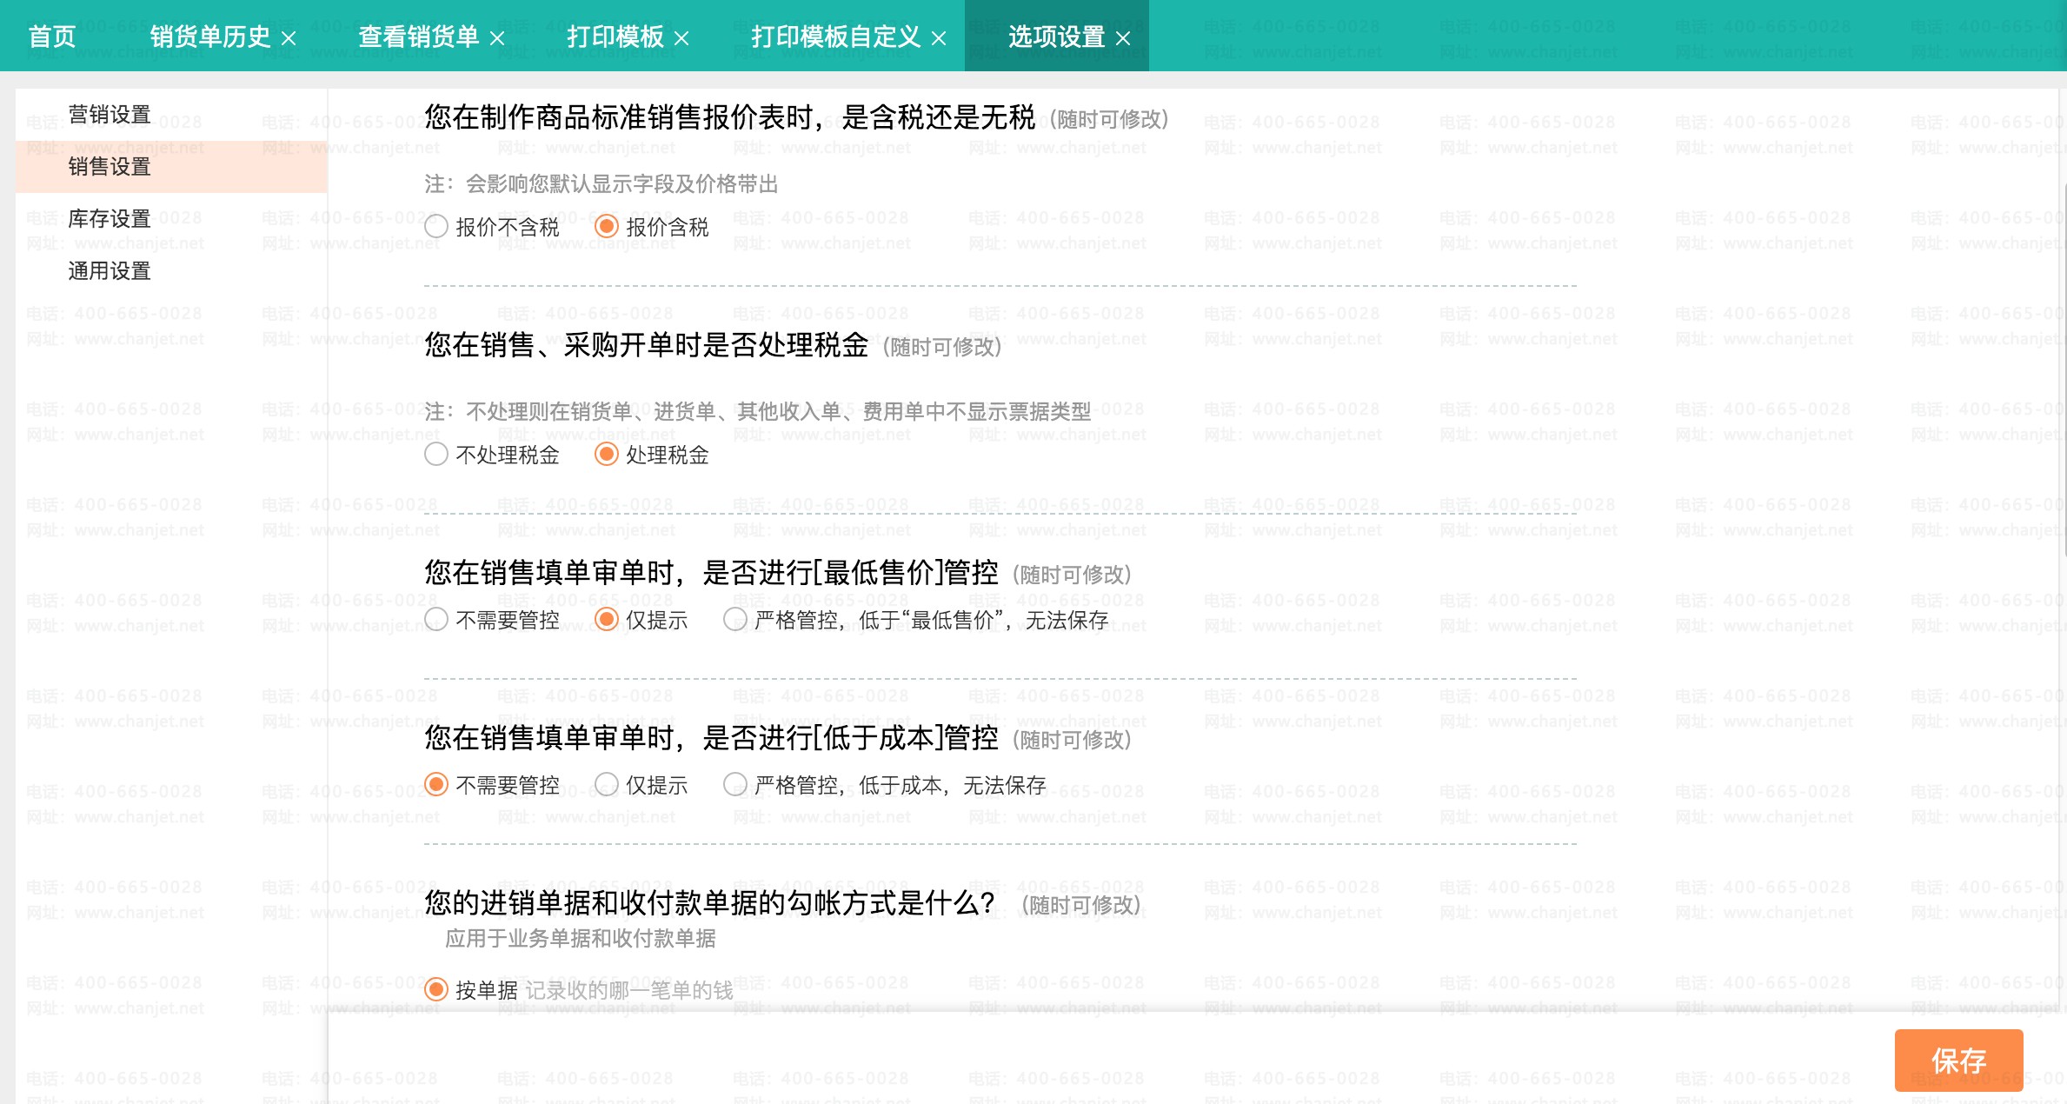Select 仅提示 for 最低售价 control

(x=607, y=620)
